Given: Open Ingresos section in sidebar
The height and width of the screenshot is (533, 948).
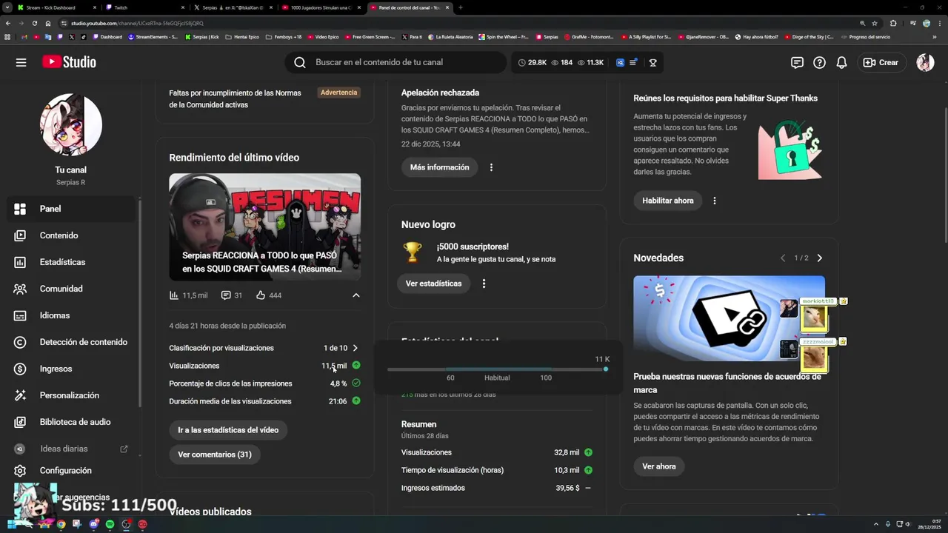Looking at the screenshot, I should (x=70, y=369).
